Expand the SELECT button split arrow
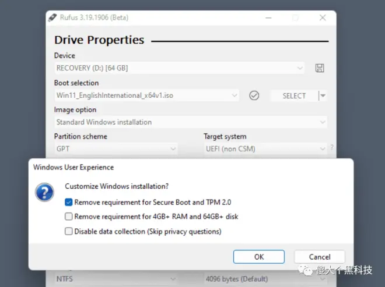Screen dimensions: 385x287 [323, 95]
